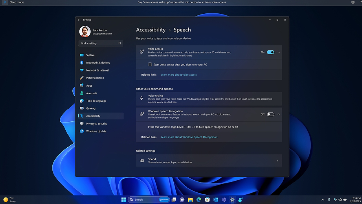Image resolution: width=362 pixels, height=204 pixels.
Task: Open Outlook from the taskbar
Action: [x=215, y=200]
